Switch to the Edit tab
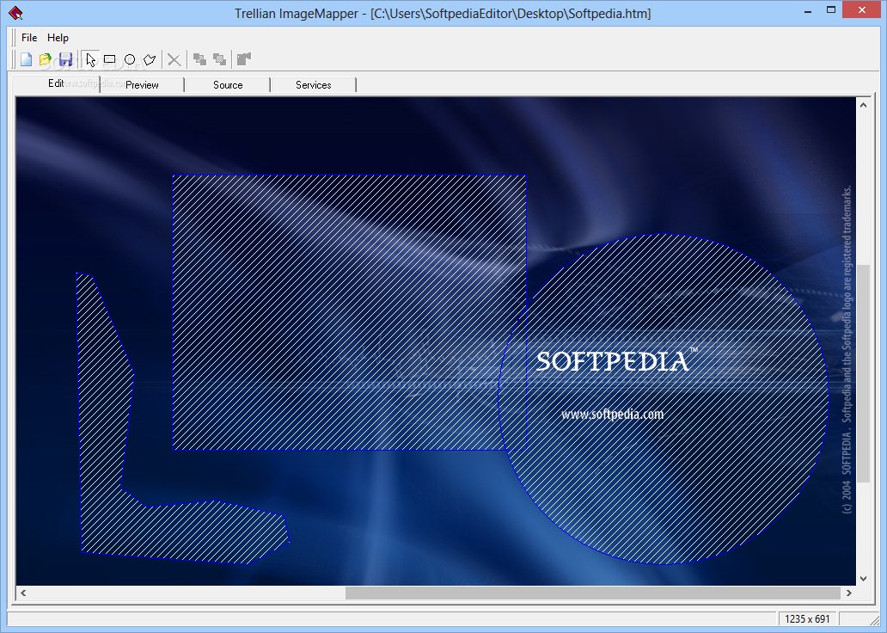Screen dimensions: 887x633 coord(56,83)
